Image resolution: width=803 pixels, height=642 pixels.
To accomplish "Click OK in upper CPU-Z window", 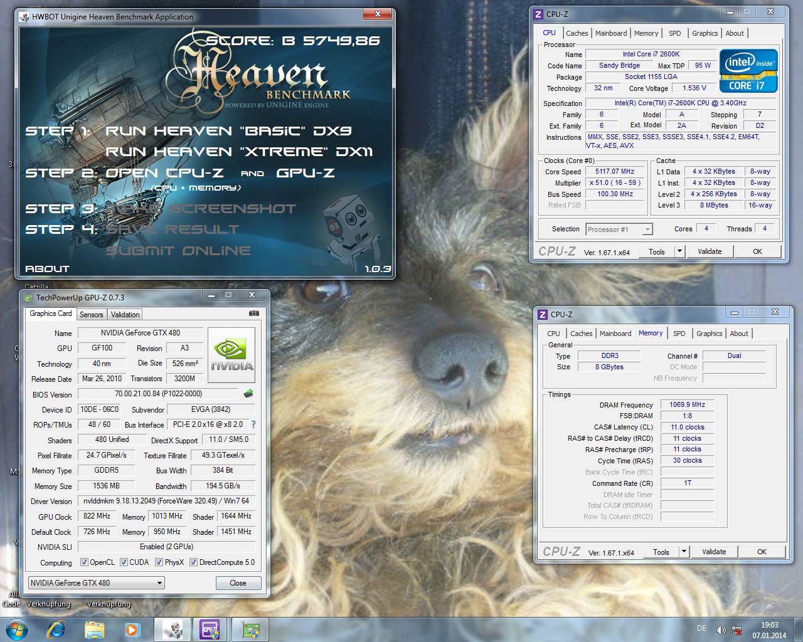I will pyautogui.click(x=757, y=251).
